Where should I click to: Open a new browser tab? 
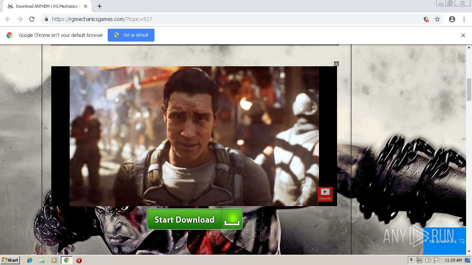100,6
